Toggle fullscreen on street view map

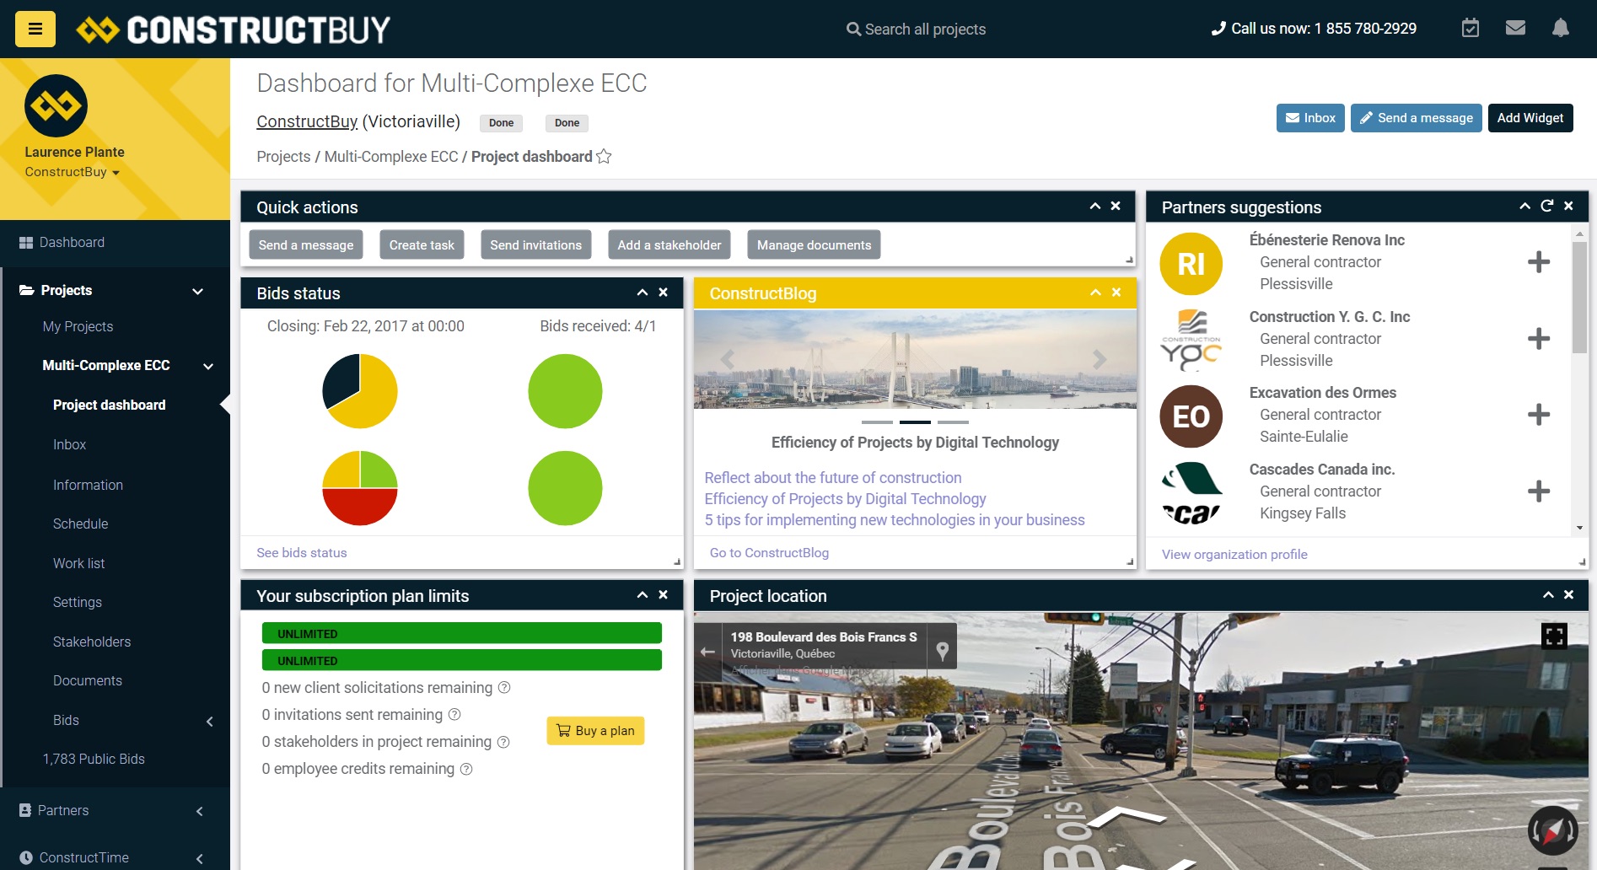coord(1554,636)
